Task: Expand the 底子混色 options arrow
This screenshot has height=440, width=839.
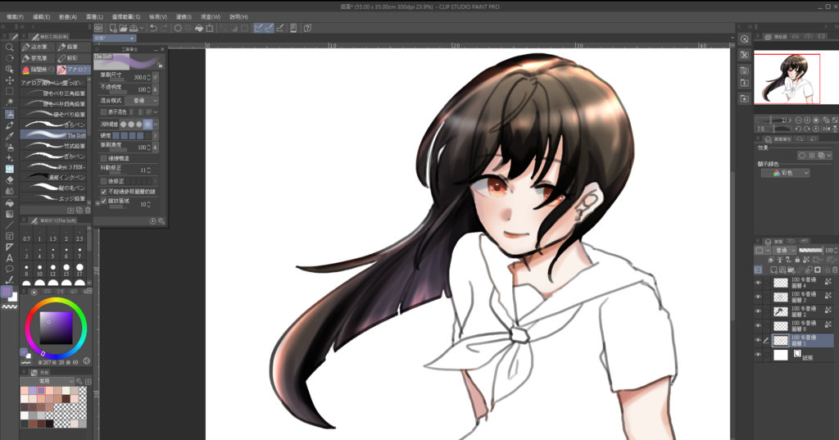Action: click(156, 112)
